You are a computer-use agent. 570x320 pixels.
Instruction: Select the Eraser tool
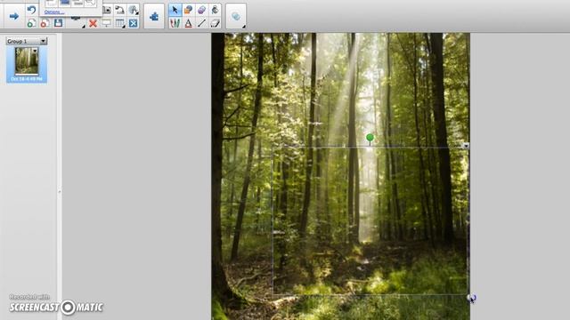[216, 24]
